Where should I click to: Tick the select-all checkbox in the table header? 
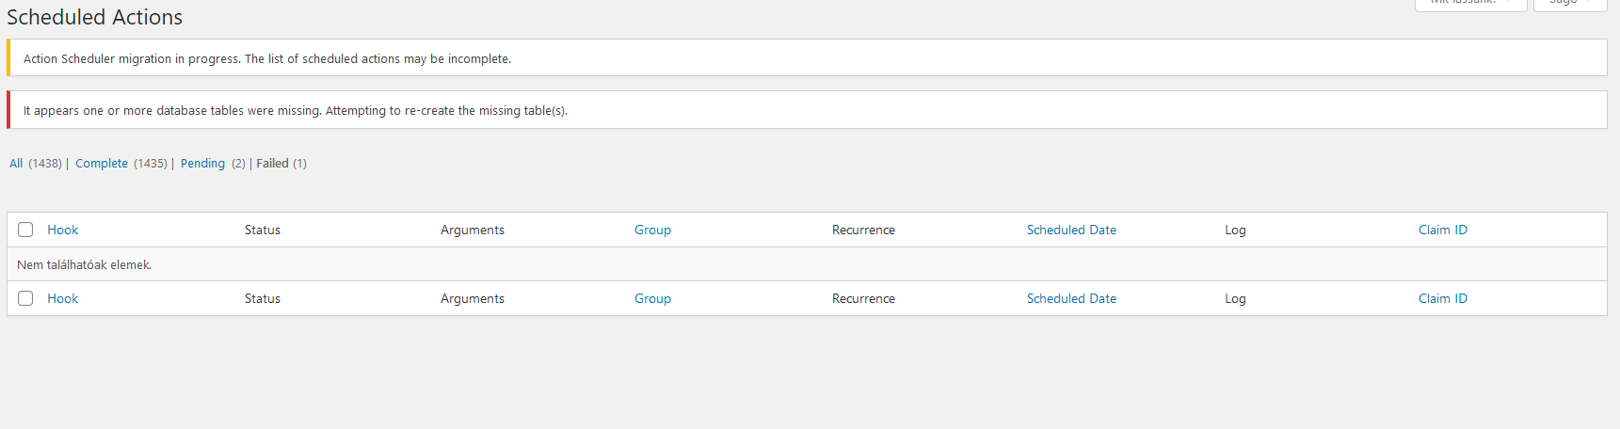25,230
